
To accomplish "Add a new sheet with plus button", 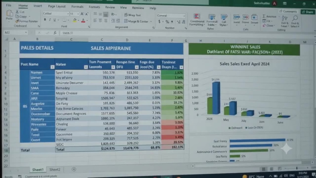I will pyautogui.click(x=74, y=169).
